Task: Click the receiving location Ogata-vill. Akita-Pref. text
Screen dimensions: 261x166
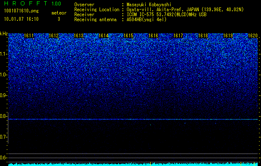Action: pyautogui.click(x=185, y=10)
